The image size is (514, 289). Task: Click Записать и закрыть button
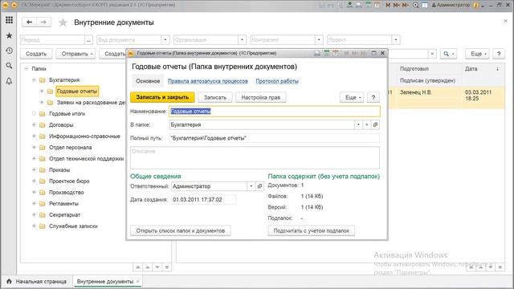point(162,97)
